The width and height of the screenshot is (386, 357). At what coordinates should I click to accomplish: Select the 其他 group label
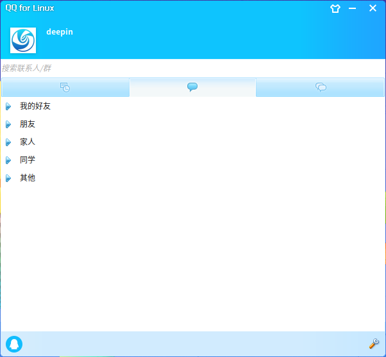(28, 178)
